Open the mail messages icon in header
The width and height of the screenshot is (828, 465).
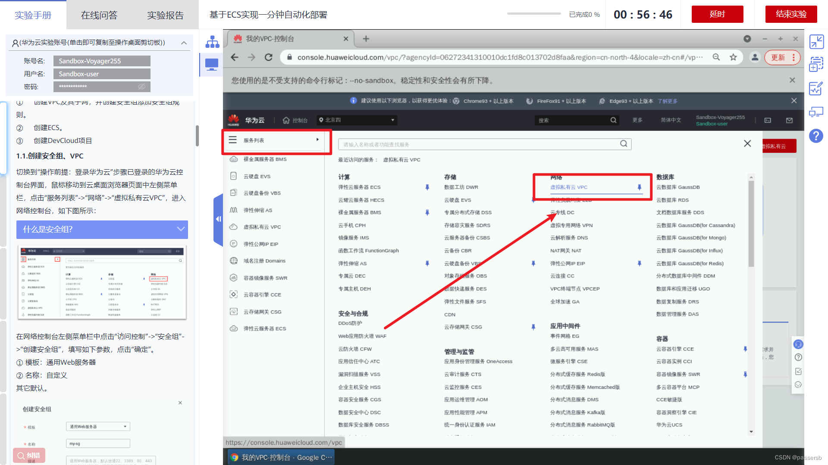[789, 121]
